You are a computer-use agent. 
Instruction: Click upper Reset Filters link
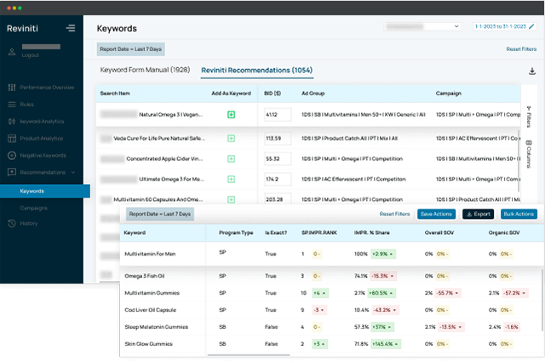(521, 49)
